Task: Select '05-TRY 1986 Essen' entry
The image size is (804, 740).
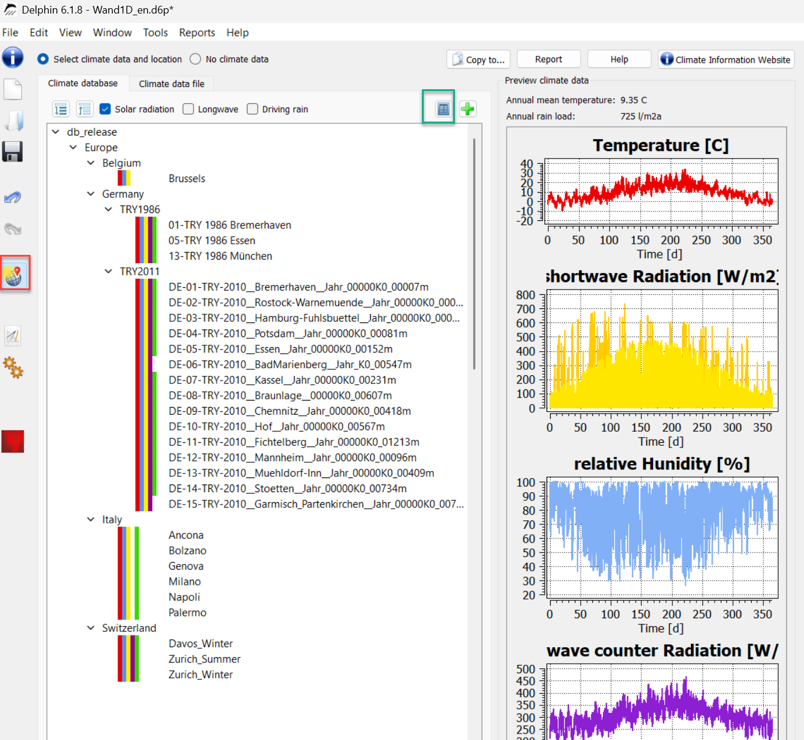Action: (x=212, y=240)
